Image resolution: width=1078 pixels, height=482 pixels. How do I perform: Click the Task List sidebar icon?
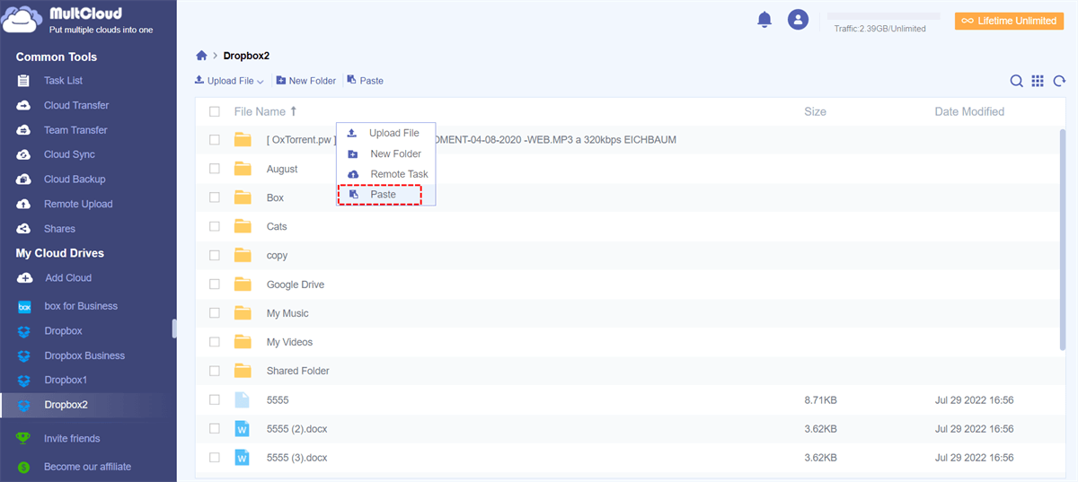24,81
